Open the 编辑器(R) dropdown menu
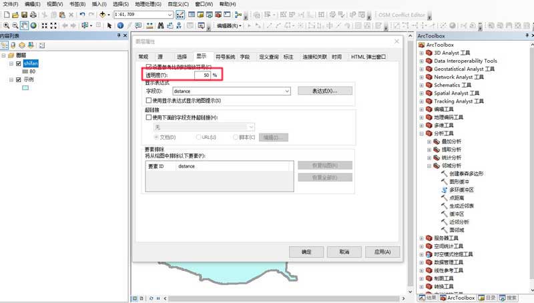This screenshot has width=534, height=303. tap(229, 25)
